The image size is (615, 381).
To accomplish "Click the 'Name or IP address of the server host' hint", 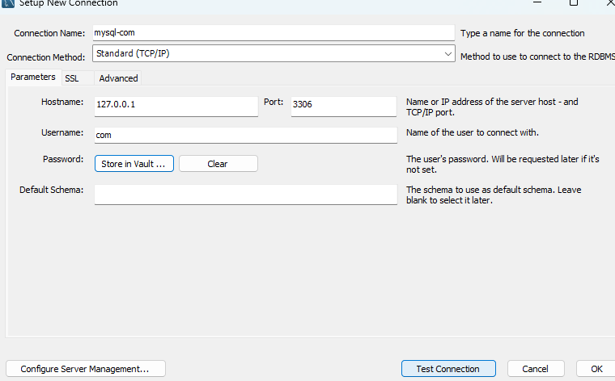I will (492, 107).
